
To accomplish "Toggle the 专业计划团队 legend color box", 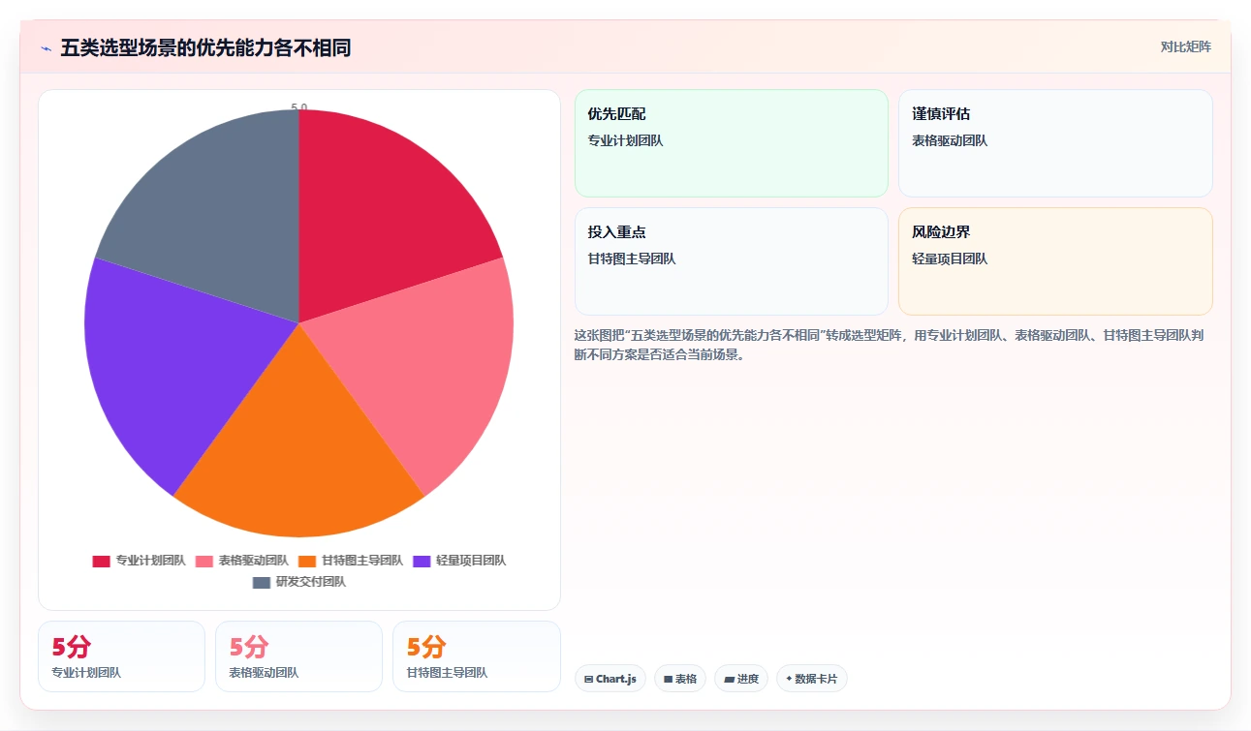I will point(102,561).
